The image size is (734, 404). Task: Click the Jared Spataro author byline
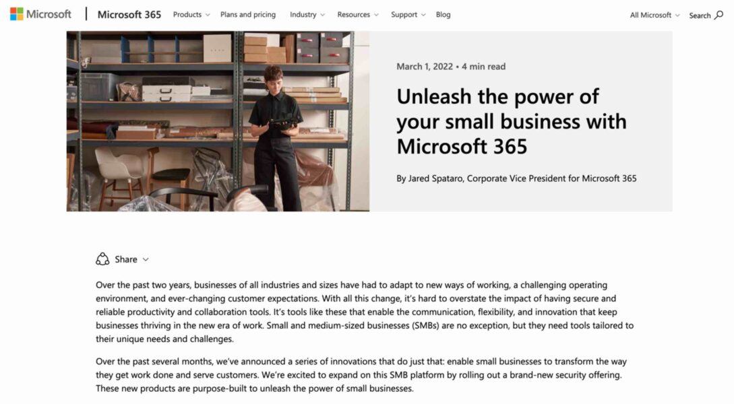(516, 178)
